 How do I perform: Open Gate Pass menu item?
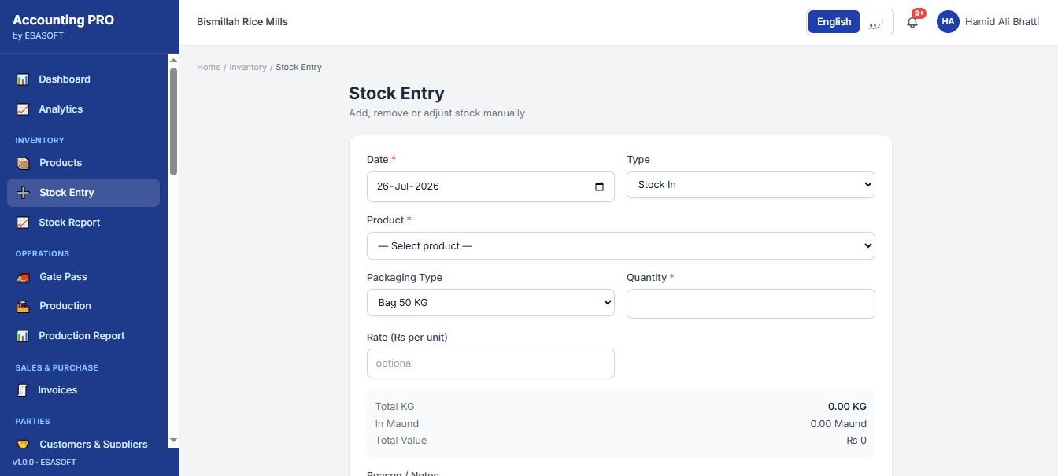tap(83, 277)
